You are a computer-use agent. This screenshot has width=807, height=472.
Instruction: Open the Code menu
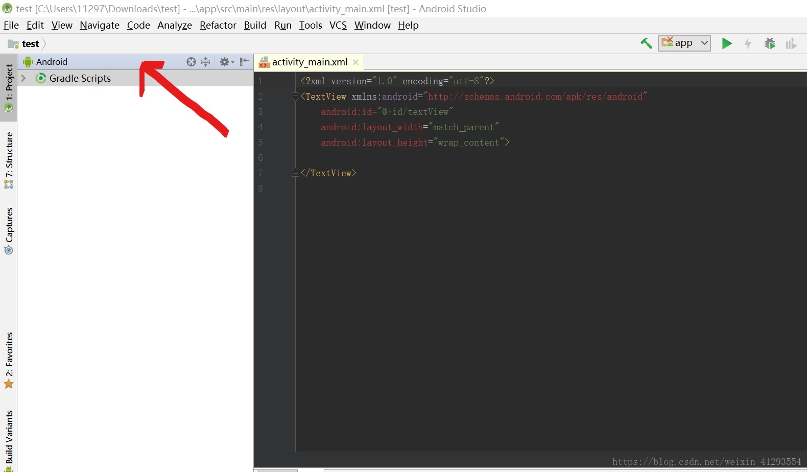coord(138,25)
